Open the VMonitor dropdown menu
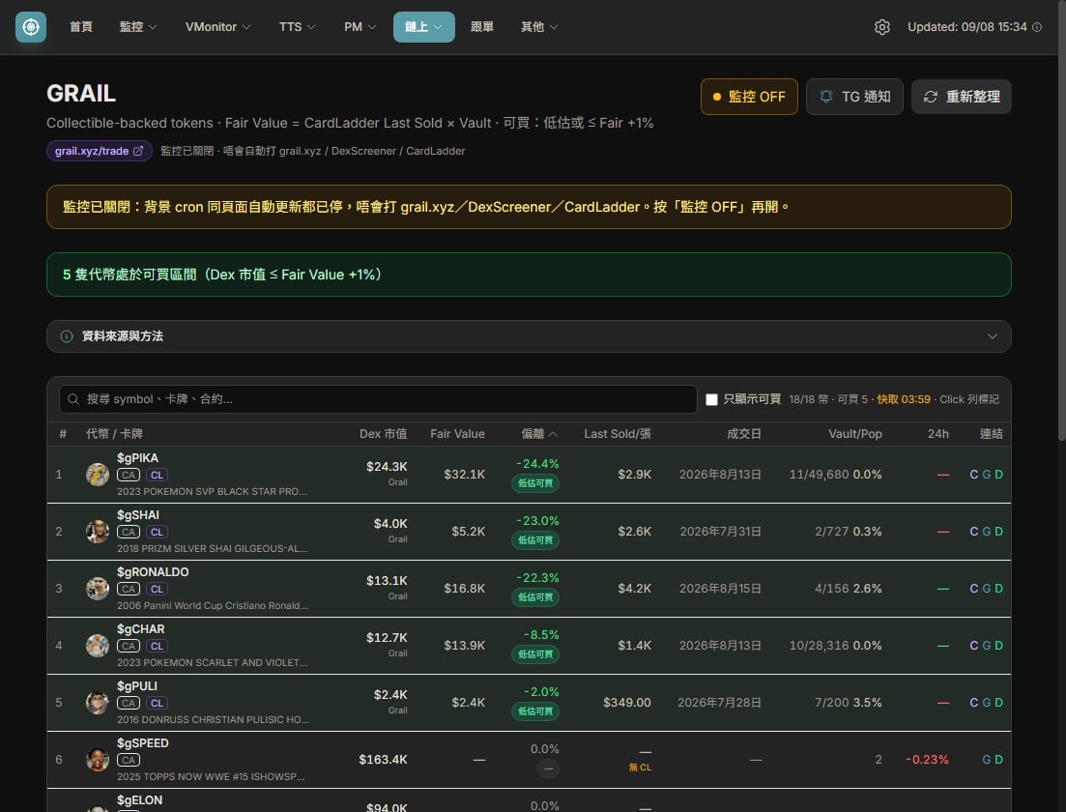 217,27
